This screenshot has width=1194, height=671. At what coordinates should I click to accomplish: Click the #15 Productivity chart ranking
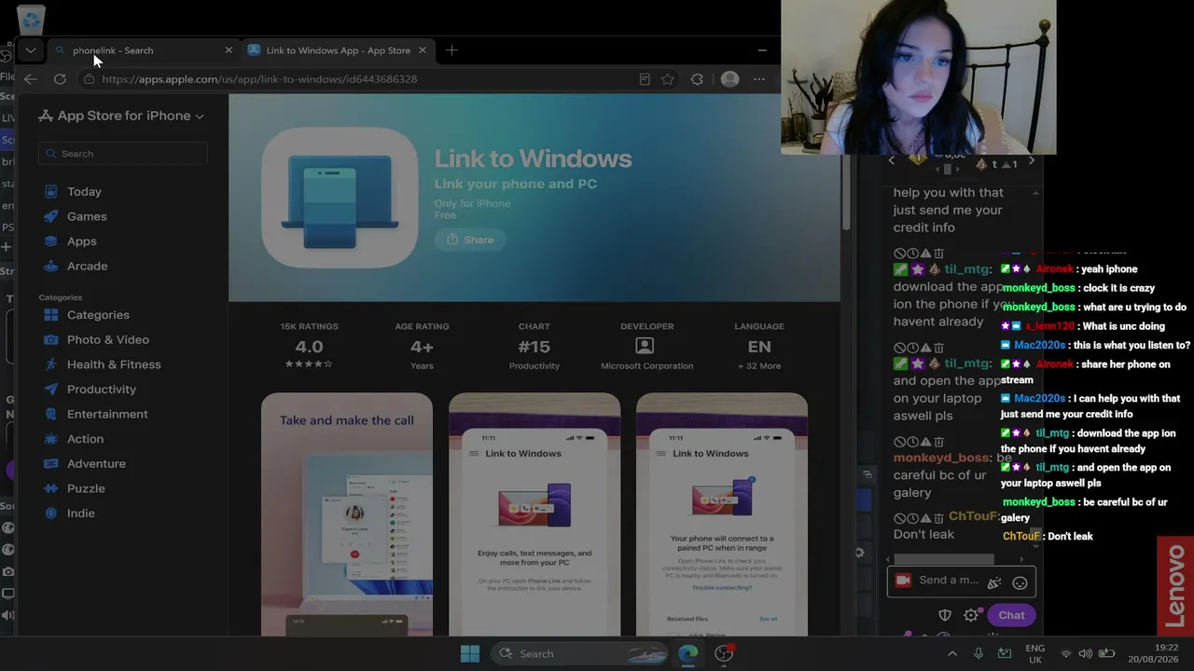coord(535,346)
